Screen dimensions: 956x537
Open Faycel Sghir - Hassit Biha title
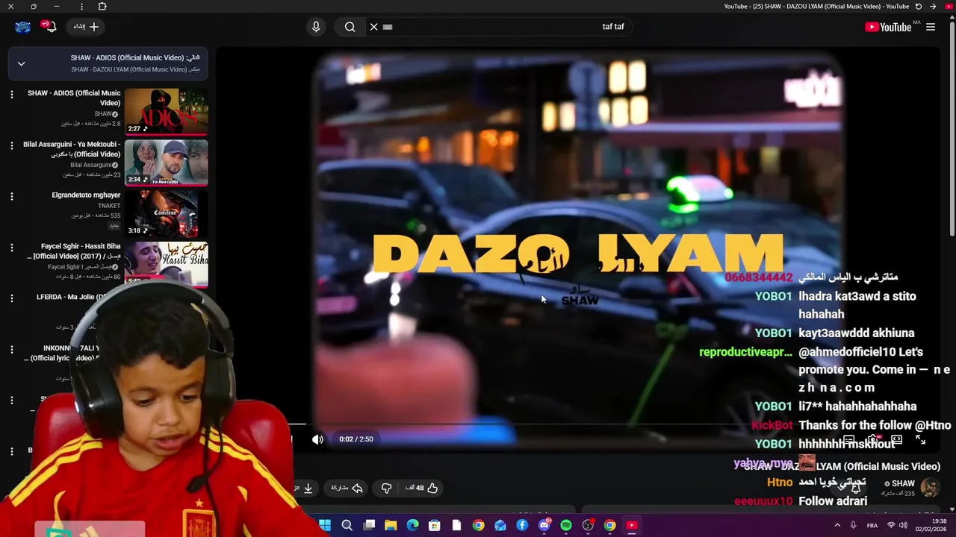click(x=73, y=251)
